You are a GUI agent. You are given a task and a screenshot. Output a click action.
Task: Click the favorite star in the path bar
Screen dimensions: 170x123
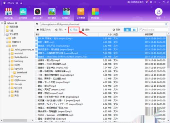tap(166, 24)
